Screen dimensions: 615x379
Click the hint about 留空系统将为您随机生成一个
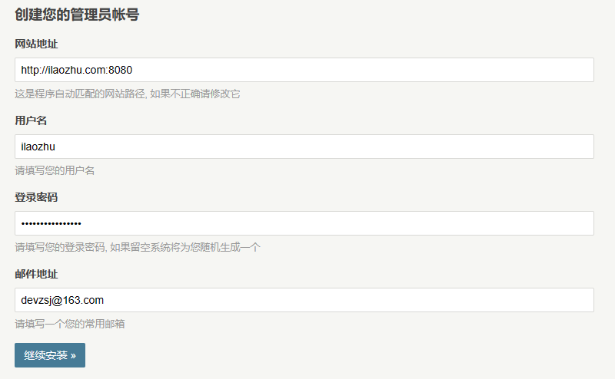[138, 248]
